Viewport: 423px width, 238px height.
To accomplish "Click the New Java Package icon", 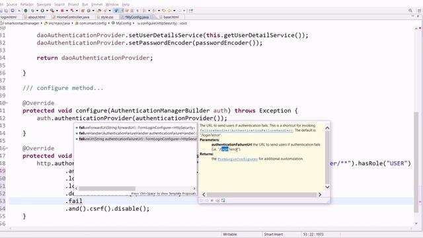I will coord(83,11).
